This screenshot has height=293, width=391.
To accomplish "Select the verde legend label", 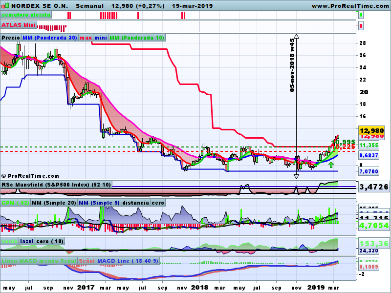I will 10,241.
